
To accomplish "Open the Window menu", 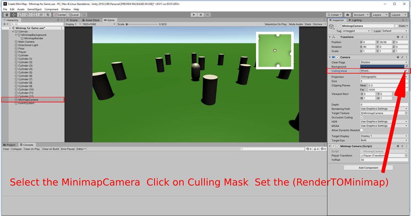I will click(66, 9).
